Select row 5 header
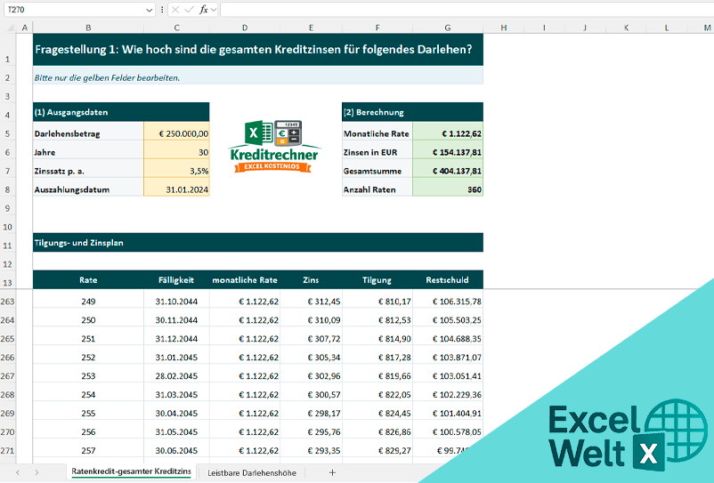 pos(8,133)
